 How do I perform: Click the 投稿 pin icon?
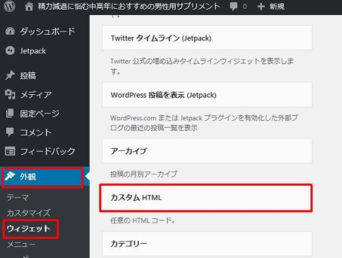tap(10, 76)
